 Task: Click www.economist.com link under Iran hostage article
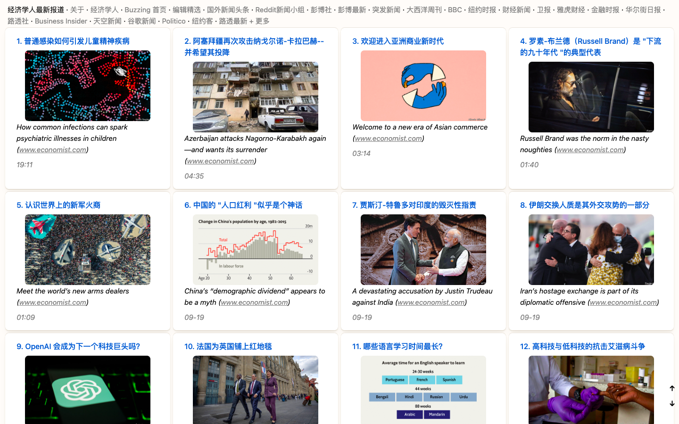(x=623, y=302)
